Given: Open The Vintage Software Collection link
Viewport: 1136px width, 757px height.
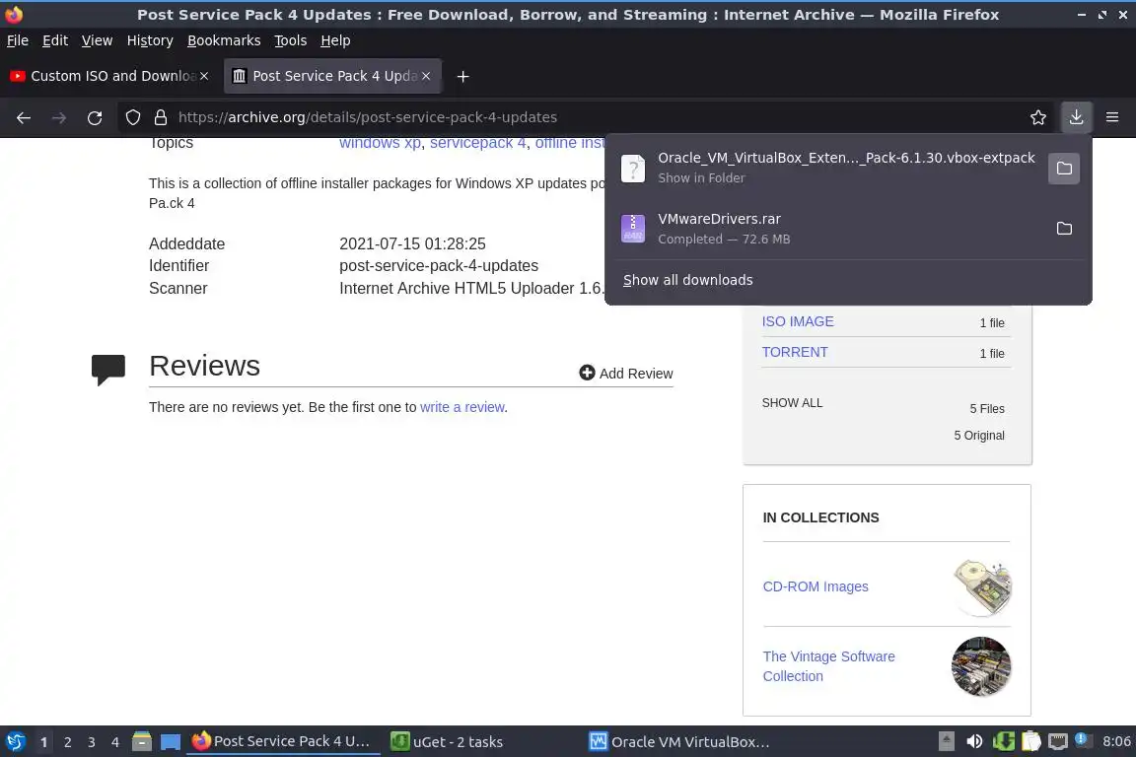Looking at the screenshot, I should tap(828, 666).
